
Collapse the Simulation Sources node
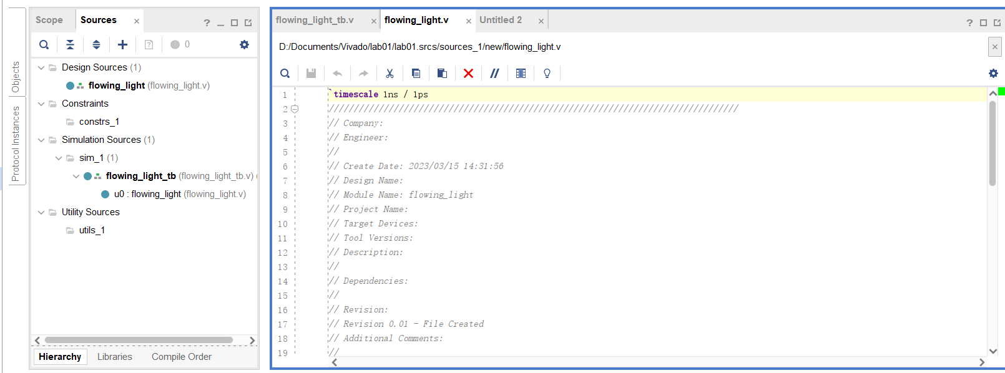41,140
